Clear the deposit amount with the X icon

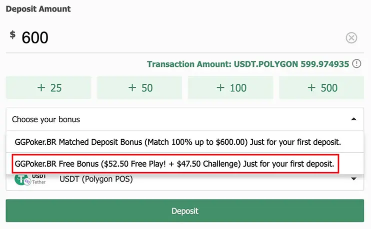click(x=351, y=38)
